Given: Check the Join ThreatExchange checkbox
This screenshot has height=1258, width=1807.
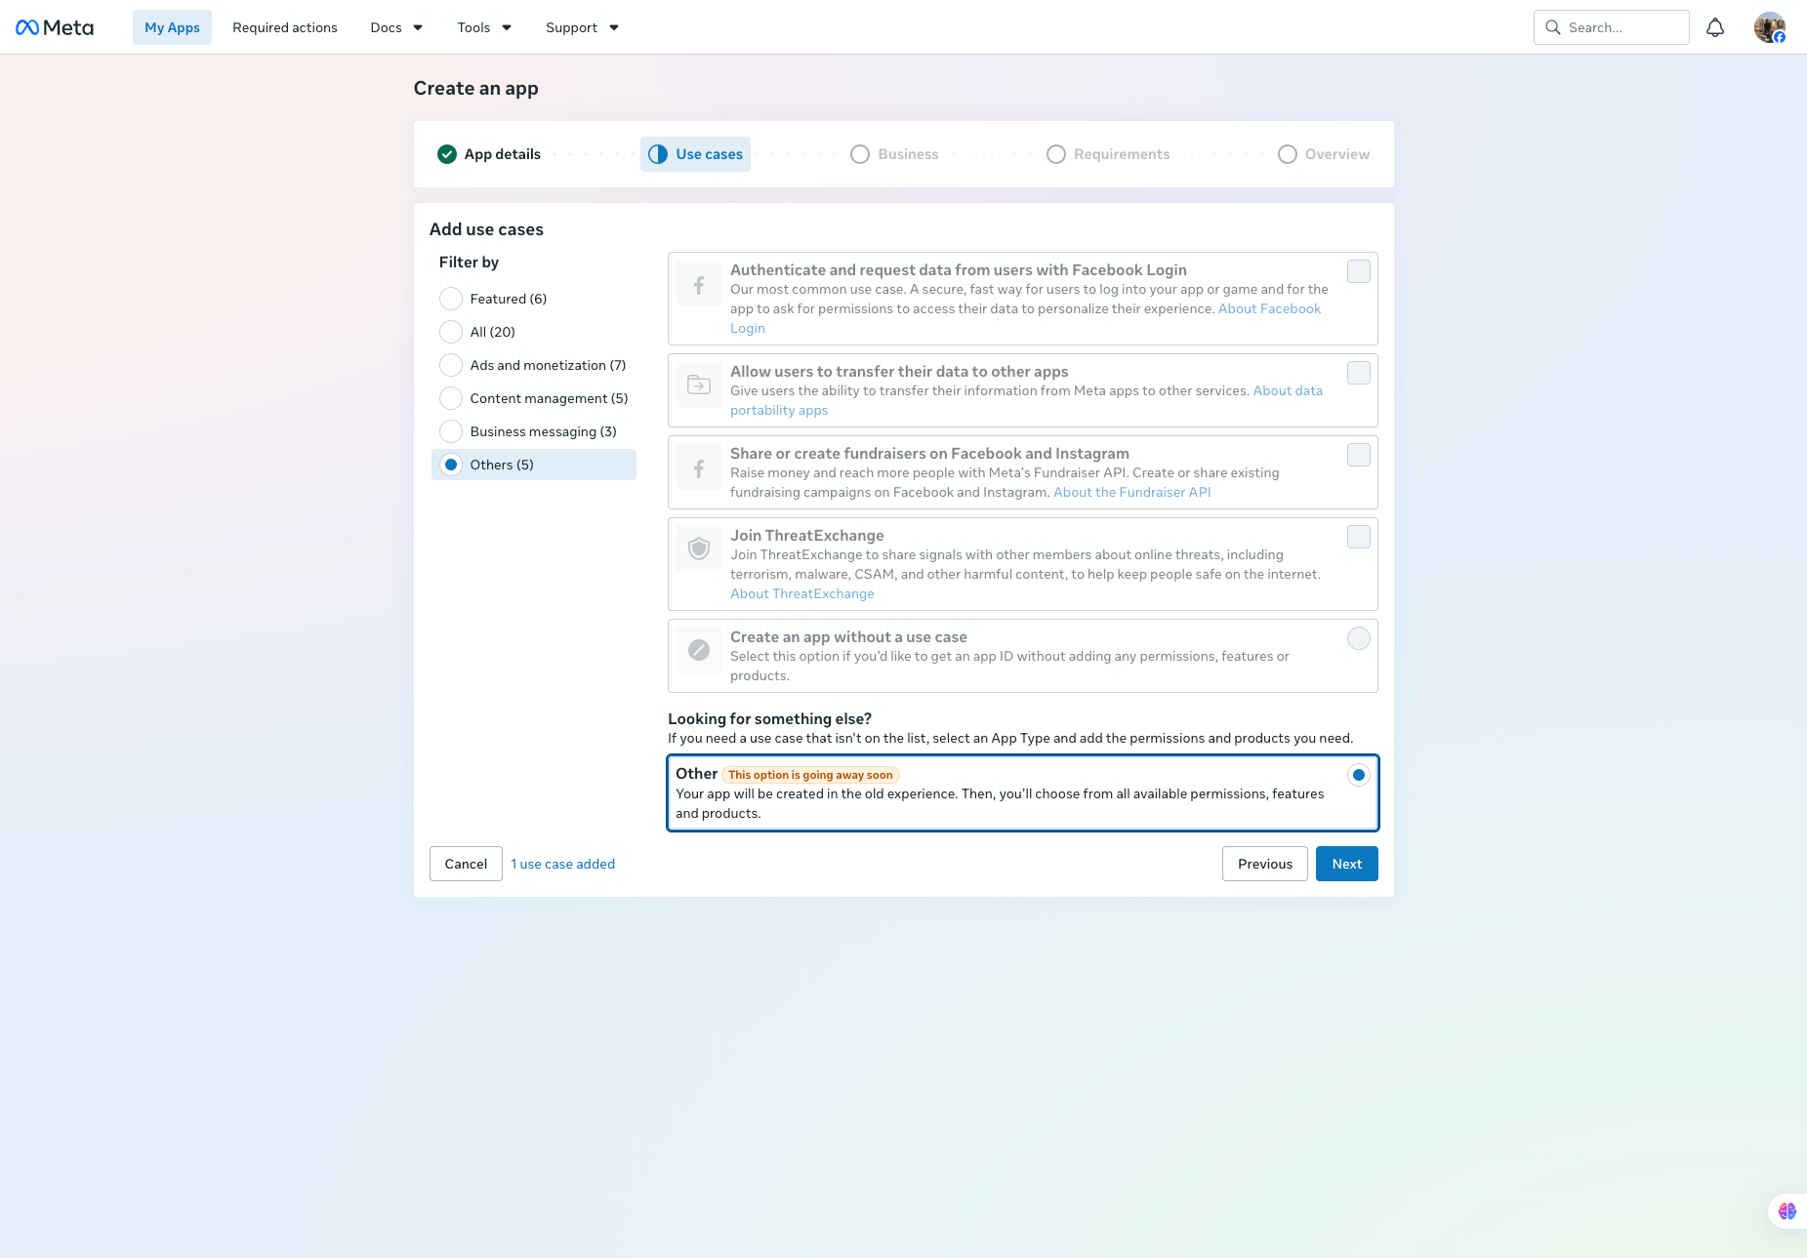Looking at the screenshot, I should [x=1359, y=537].
